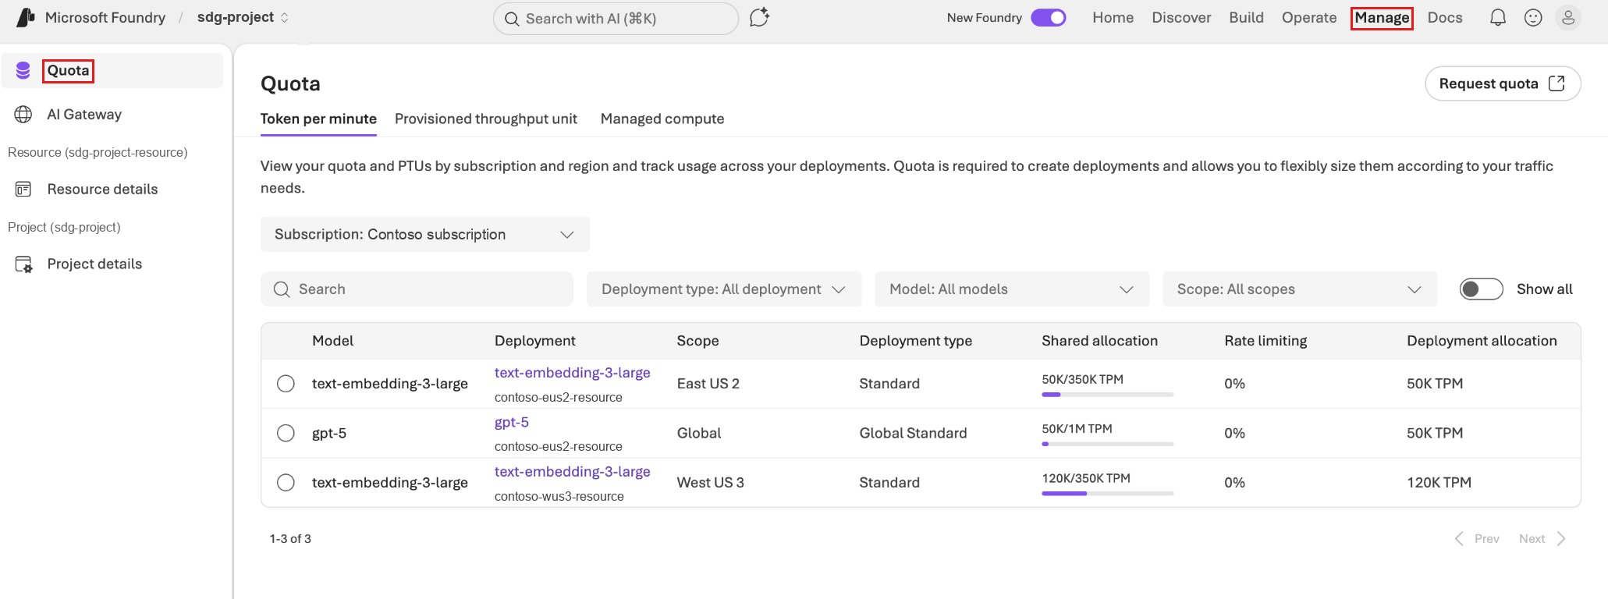Click the Deployment type column header
Image resolution: width=1608 pixels, height=599 pixels.
[916, 341]
